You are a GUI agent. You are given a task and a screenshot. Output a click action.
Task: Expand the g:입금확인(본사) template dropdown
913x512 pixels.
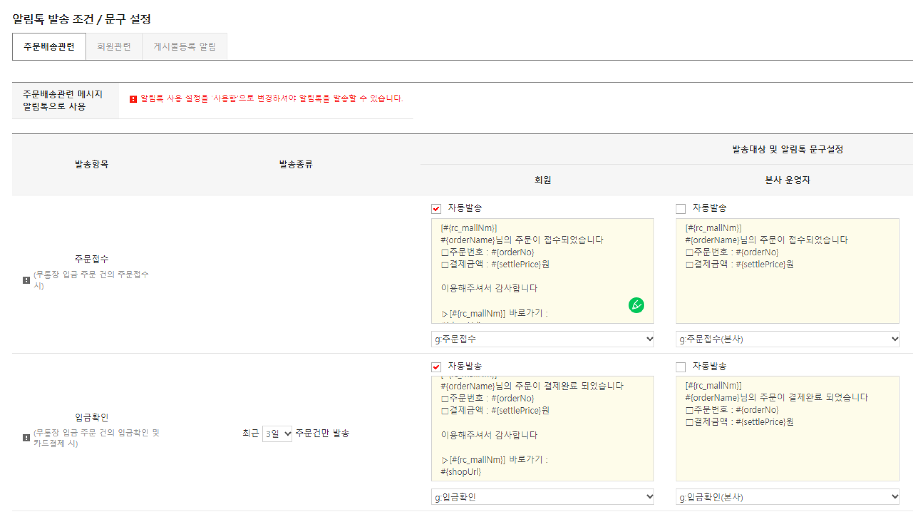tap(787, 497)
